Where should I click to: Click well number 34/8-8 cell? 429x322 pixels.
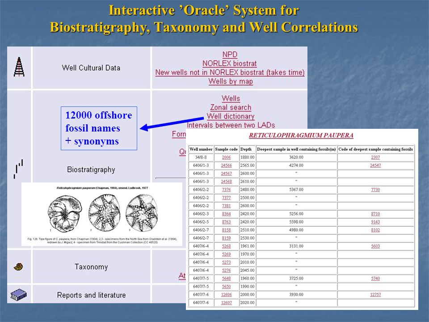pos(201,157)
